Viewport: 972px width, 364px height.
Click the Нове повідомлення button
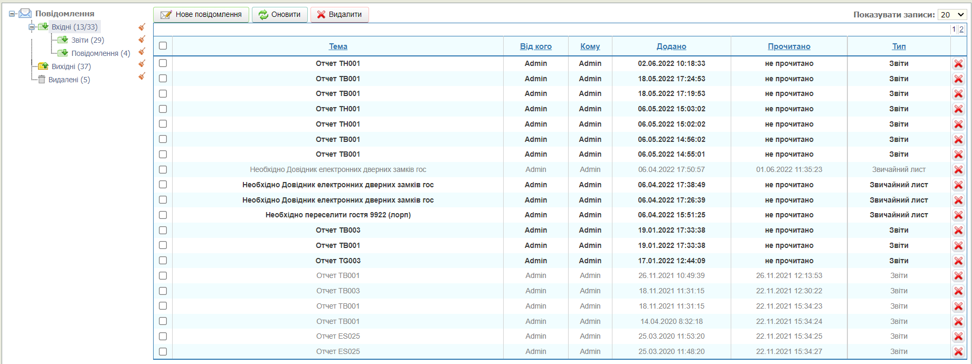[x=201, y=15]
